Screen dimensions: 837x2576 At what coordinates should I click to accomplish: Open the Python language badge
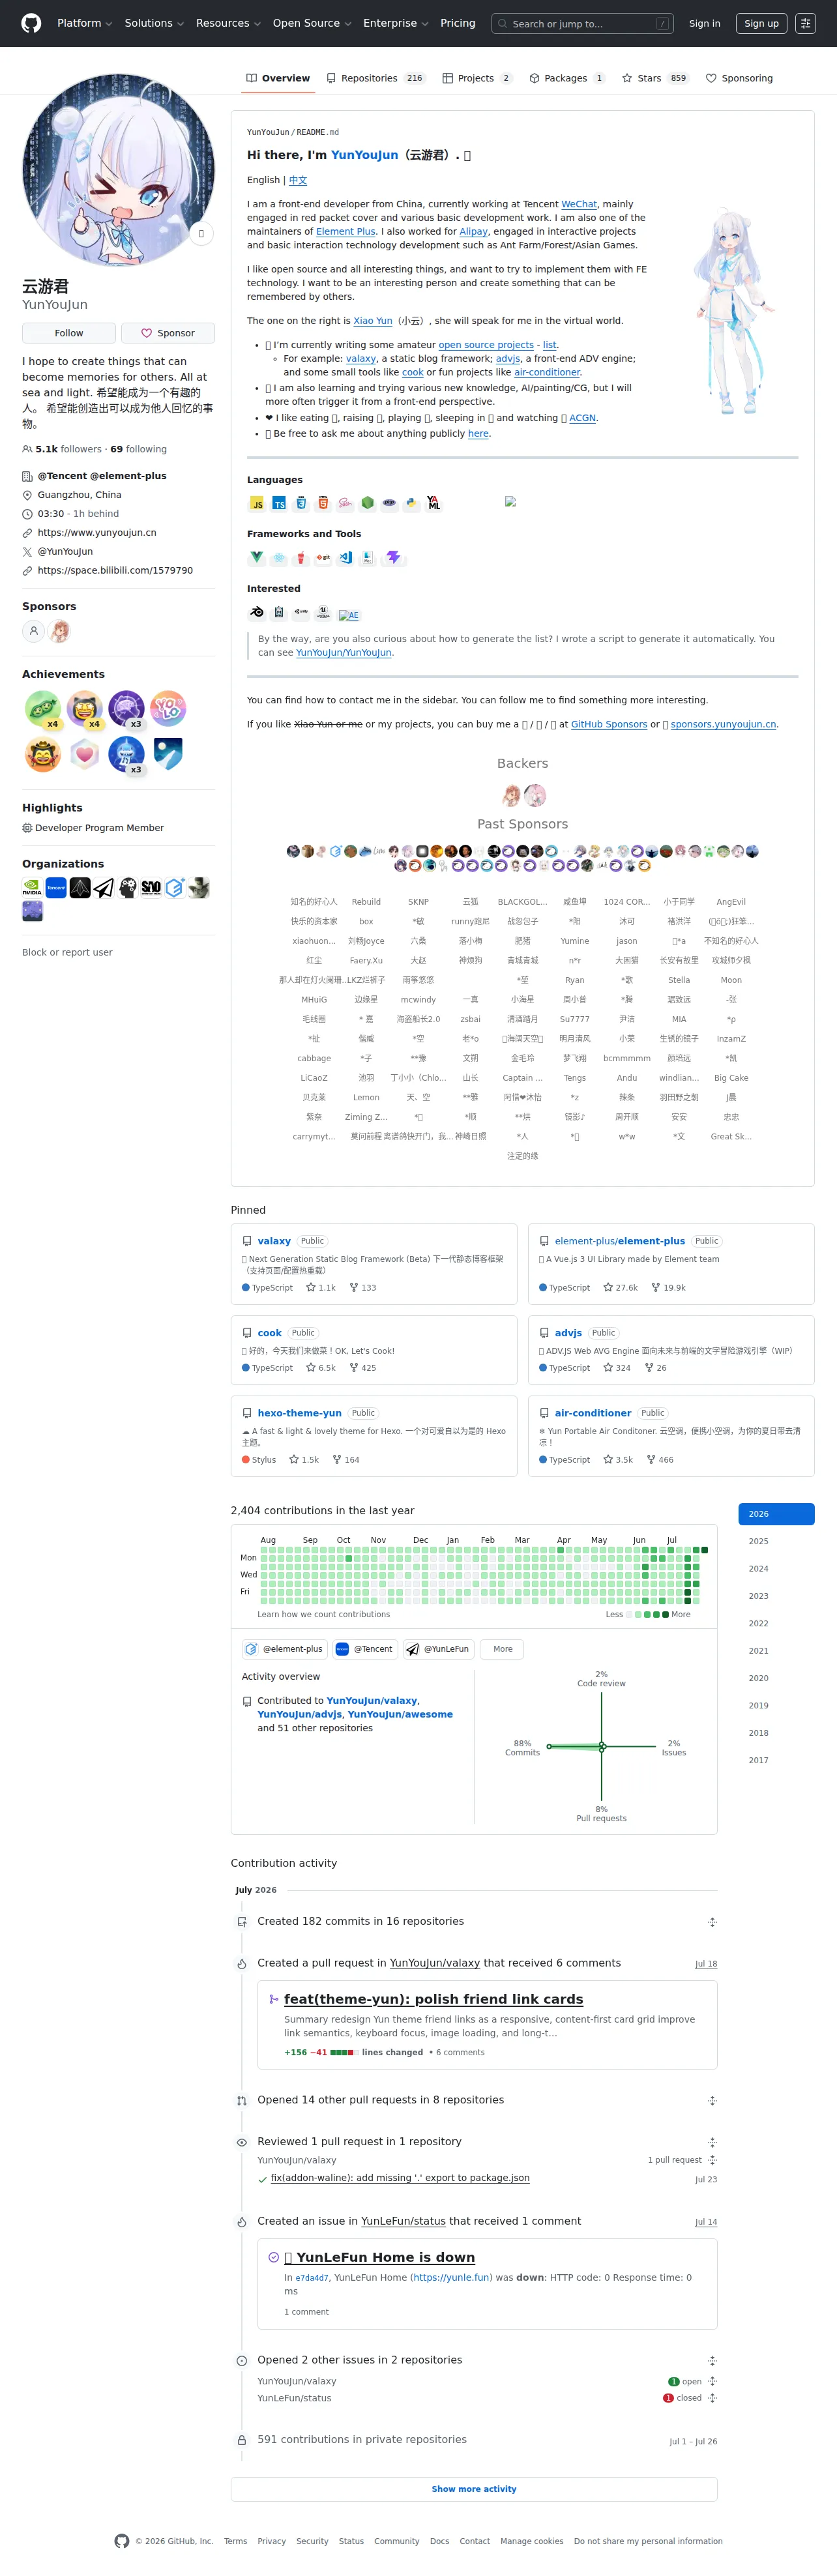tap(411, 503)
